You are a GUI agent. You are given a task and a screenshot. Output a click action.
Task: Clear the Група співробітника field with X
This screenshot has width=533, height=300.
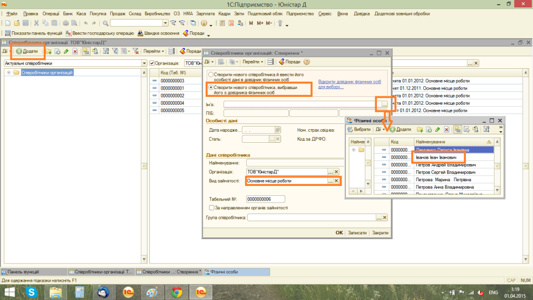[385, 218]
